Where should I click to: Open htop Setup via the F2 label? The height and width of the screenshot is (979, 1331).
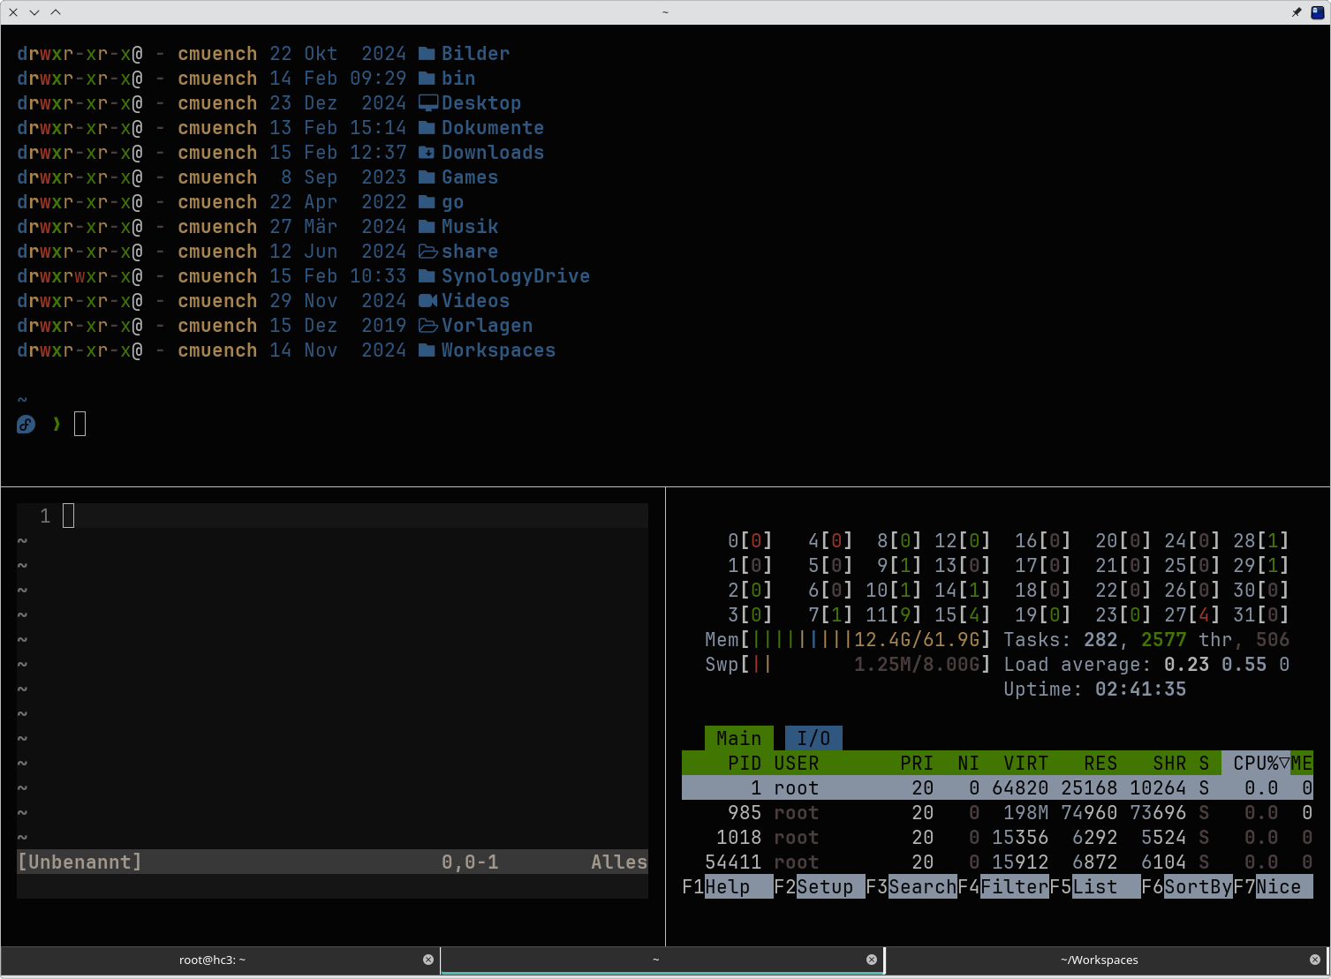(820, 886)
